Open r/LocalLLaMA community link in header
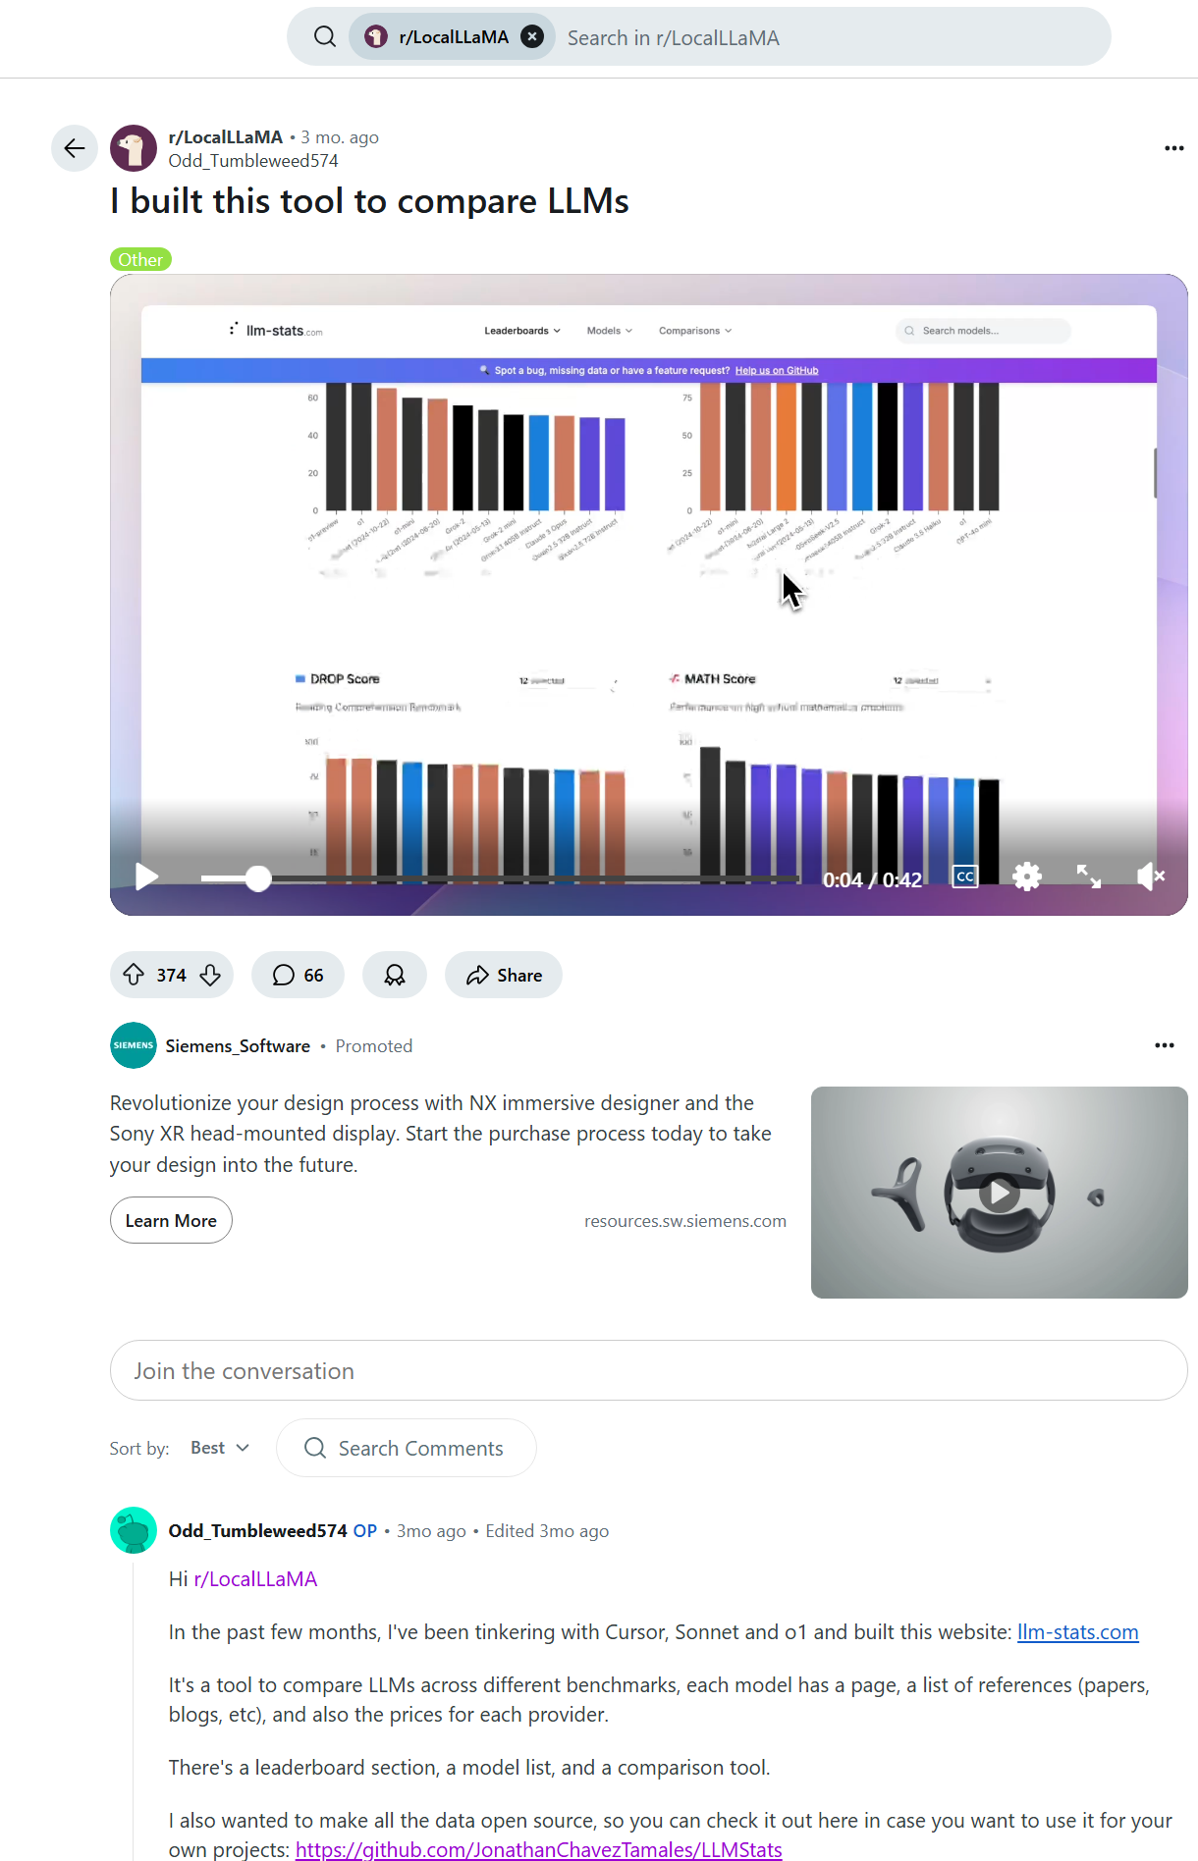This screenshot has width=1198, height=1861. 226,136
